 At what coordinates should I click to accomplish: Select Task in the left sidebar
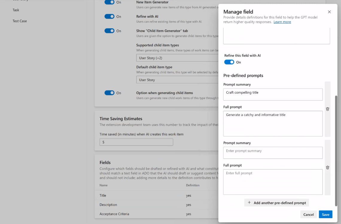(x=16, y=10)
